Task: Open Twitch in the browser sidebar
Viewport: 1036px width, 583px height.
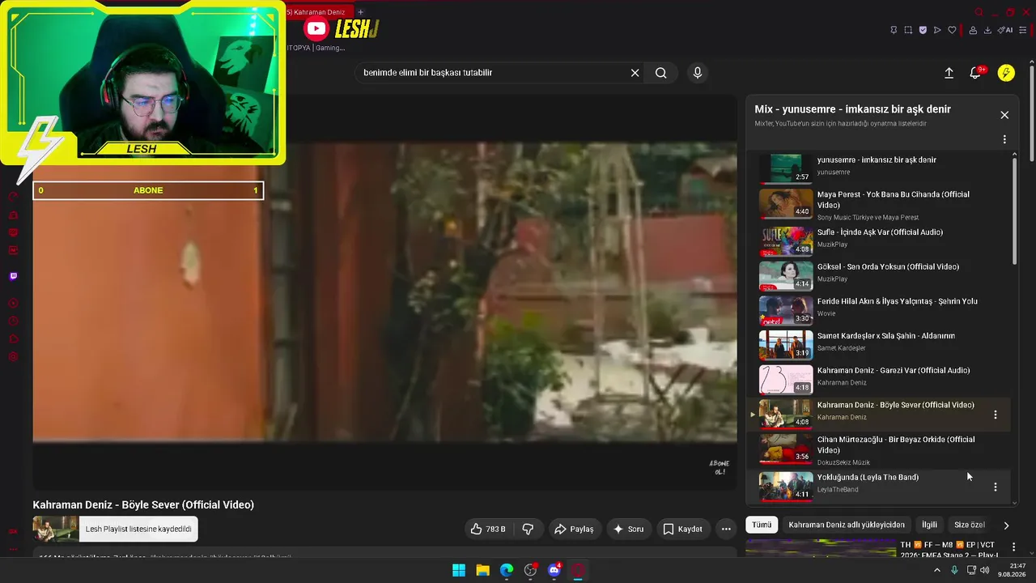Action: (13, 276)
